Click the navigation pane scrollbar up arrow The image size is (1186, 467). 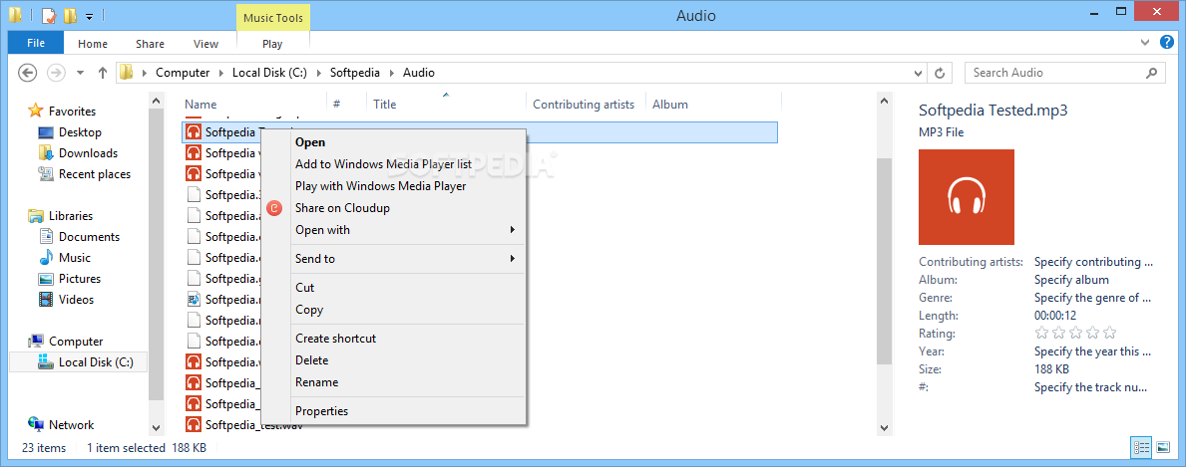point(156,101)
